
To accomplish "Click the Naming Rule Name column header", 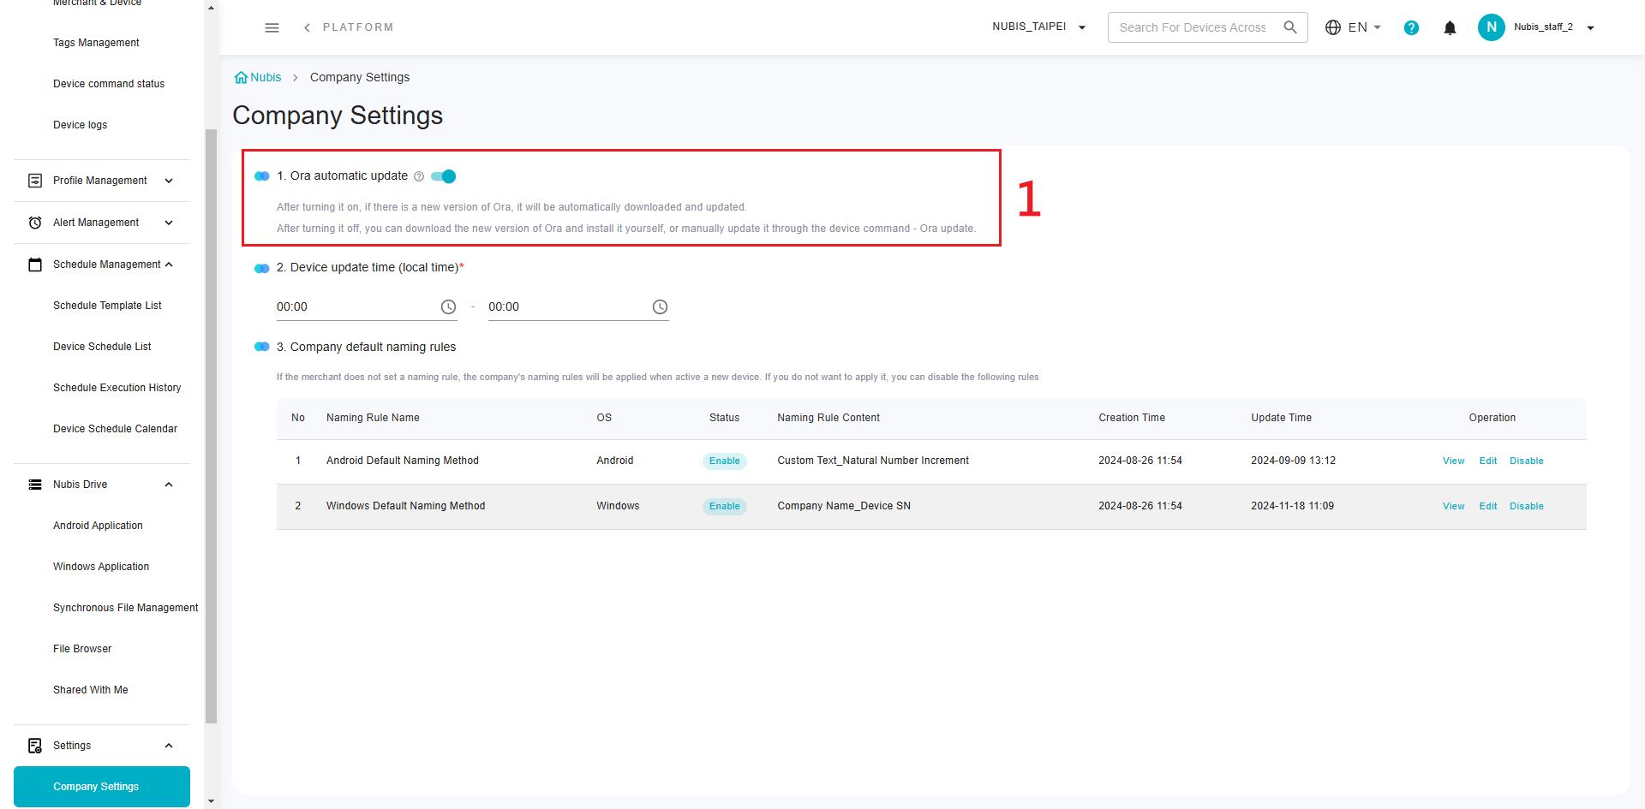I will (373, 418).
